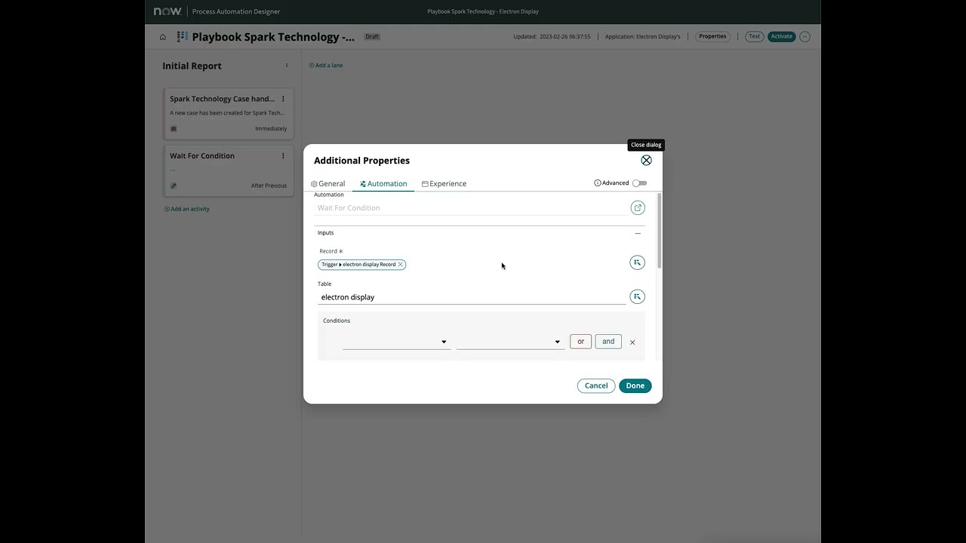Go to the home icon
The width and height of the screenshot is (966, 543).
[162, 37]
